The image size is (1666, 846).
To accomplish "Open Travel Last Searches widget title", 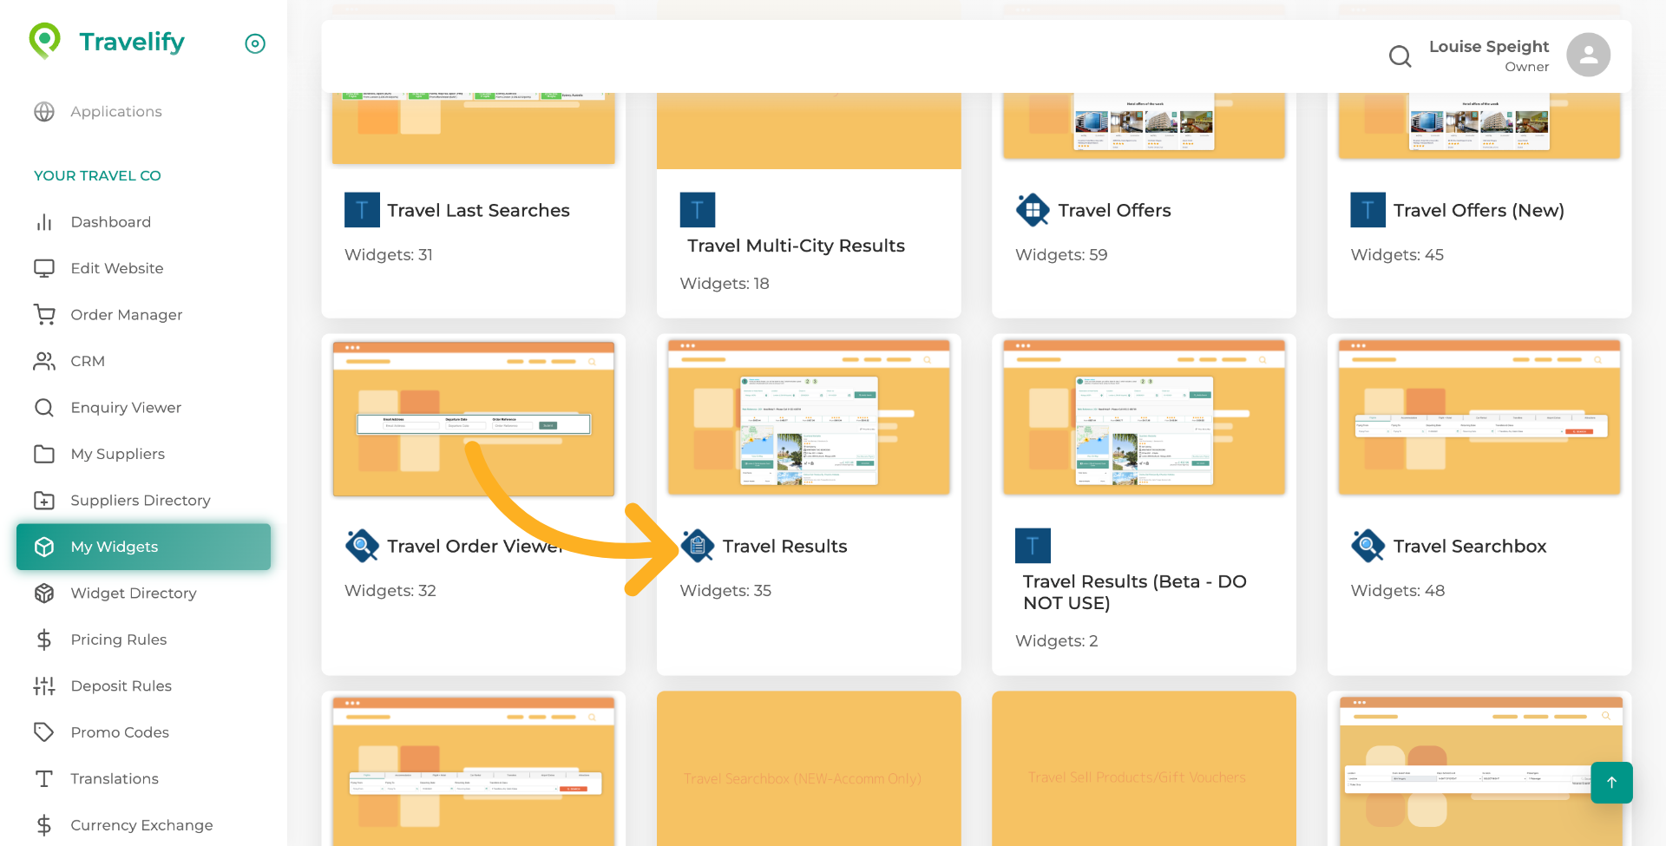I will (x=478, y=211).
